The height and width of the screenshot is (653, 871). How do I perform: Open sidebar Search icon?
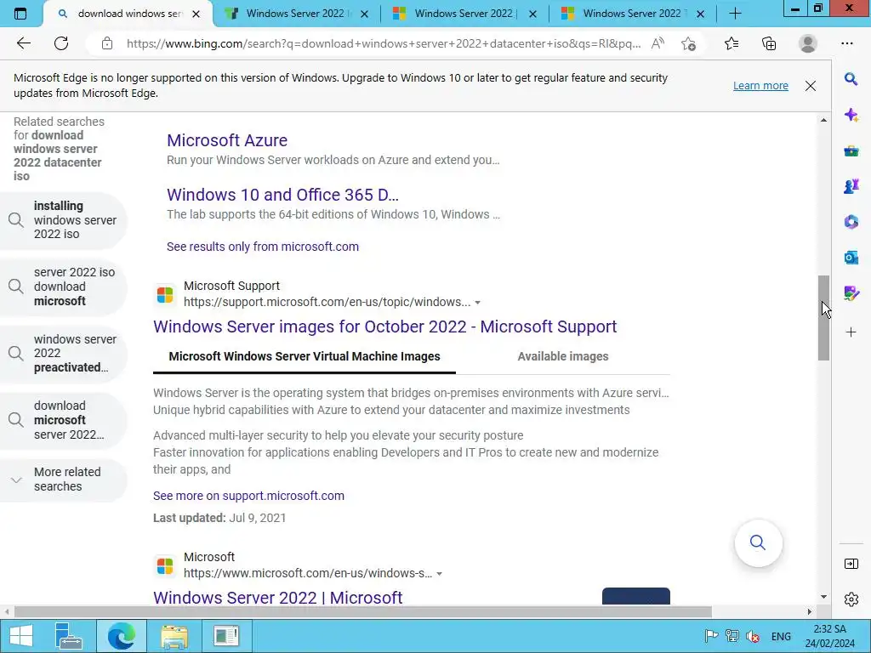[x=851, y=79]
